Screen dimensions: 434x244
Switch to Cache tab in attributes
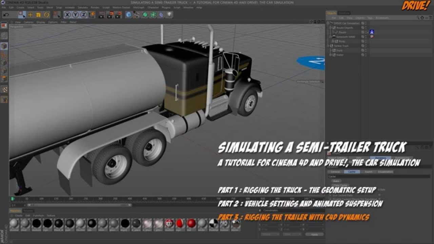[352, 172]
